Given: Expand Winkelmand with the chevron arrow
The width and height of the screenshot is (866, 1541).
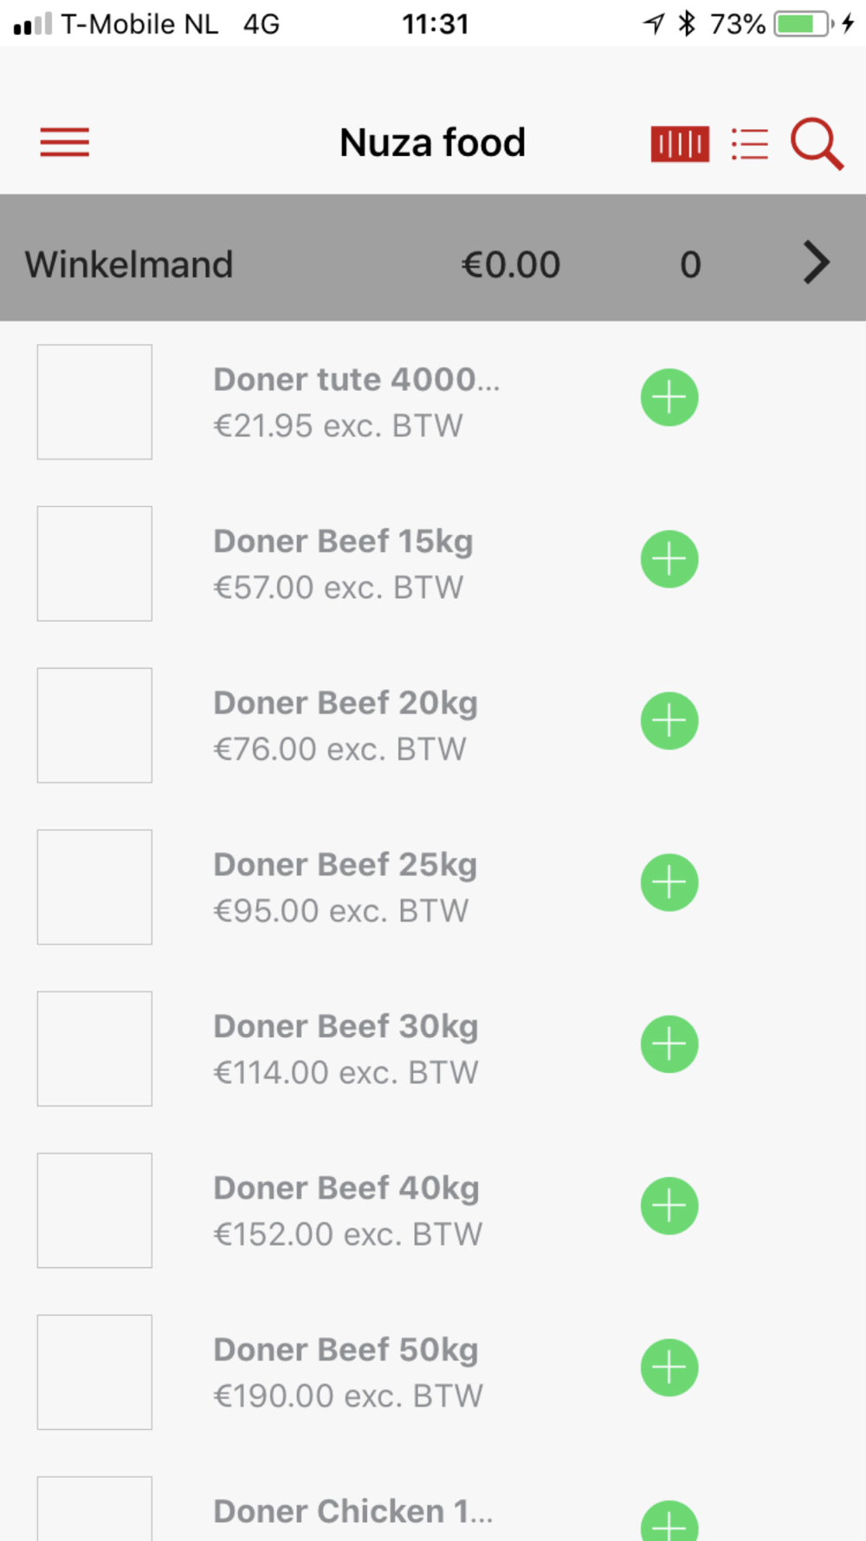Looking at the screenshot, I should click(815, 263).
